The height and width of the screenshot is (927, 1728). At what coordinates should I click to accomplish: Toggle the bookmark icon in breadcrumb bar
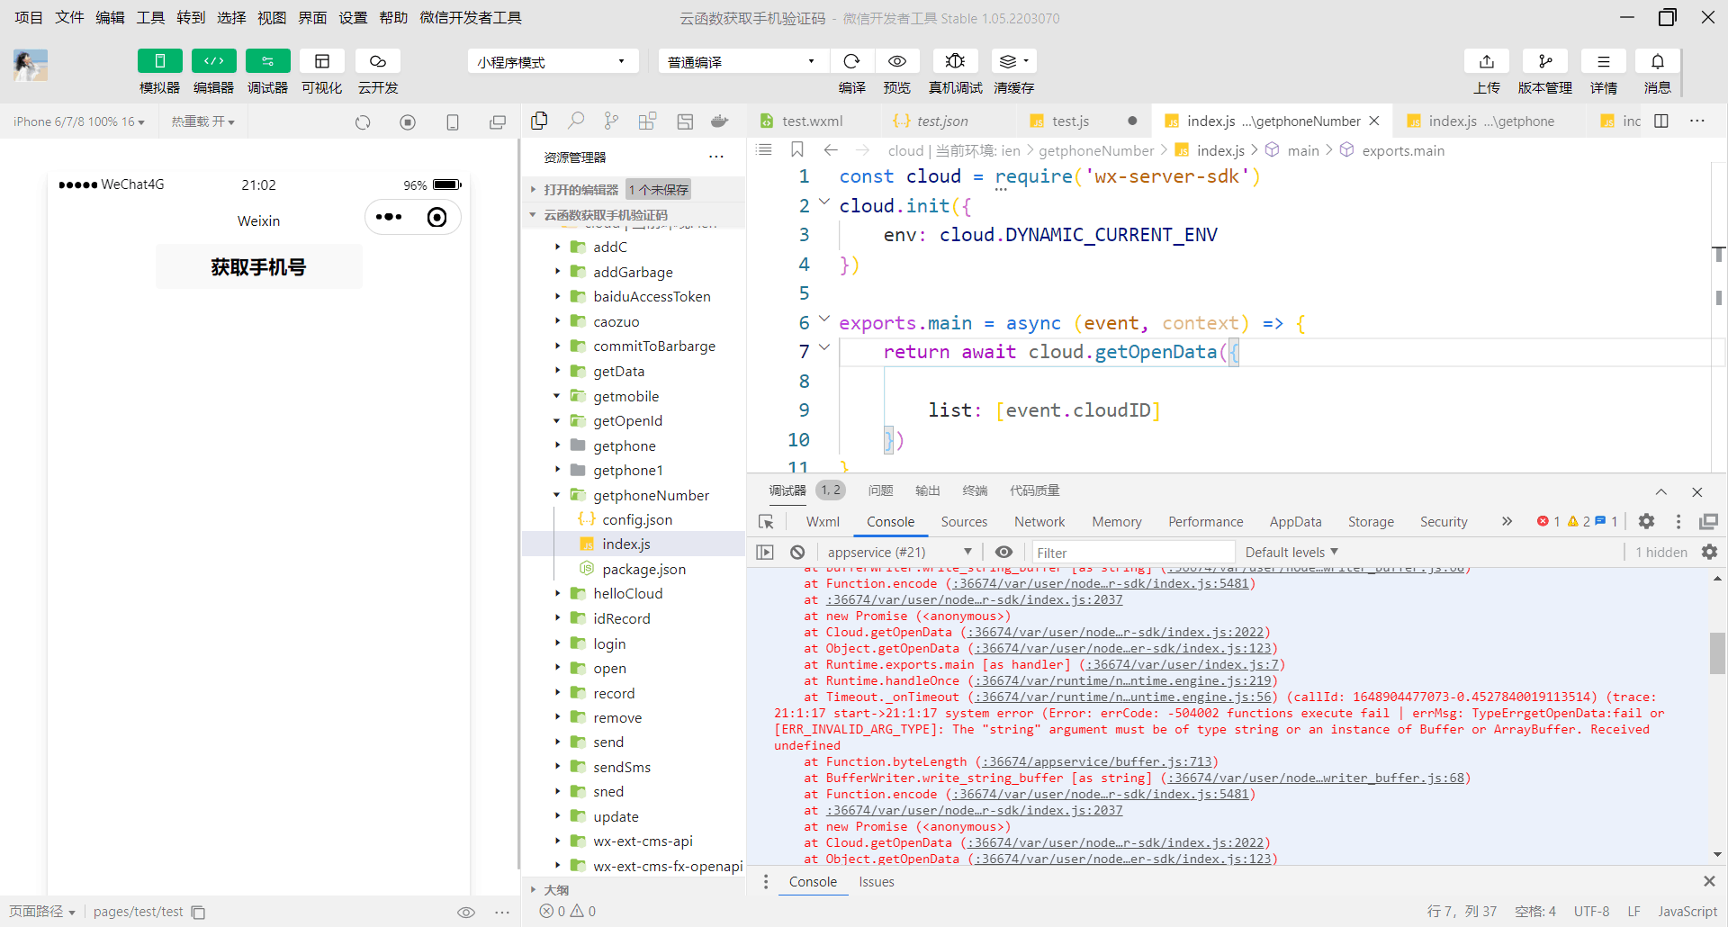(x=797, y=150)
